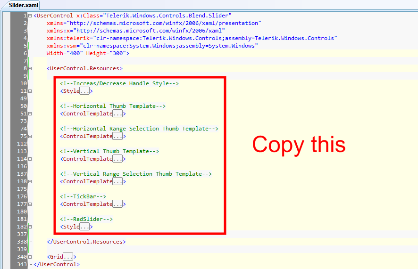Screen dimensions: 418x269
Task: Click "Horizontal Range Selection Thumb Template" comment
Action: tap(139, 129)
